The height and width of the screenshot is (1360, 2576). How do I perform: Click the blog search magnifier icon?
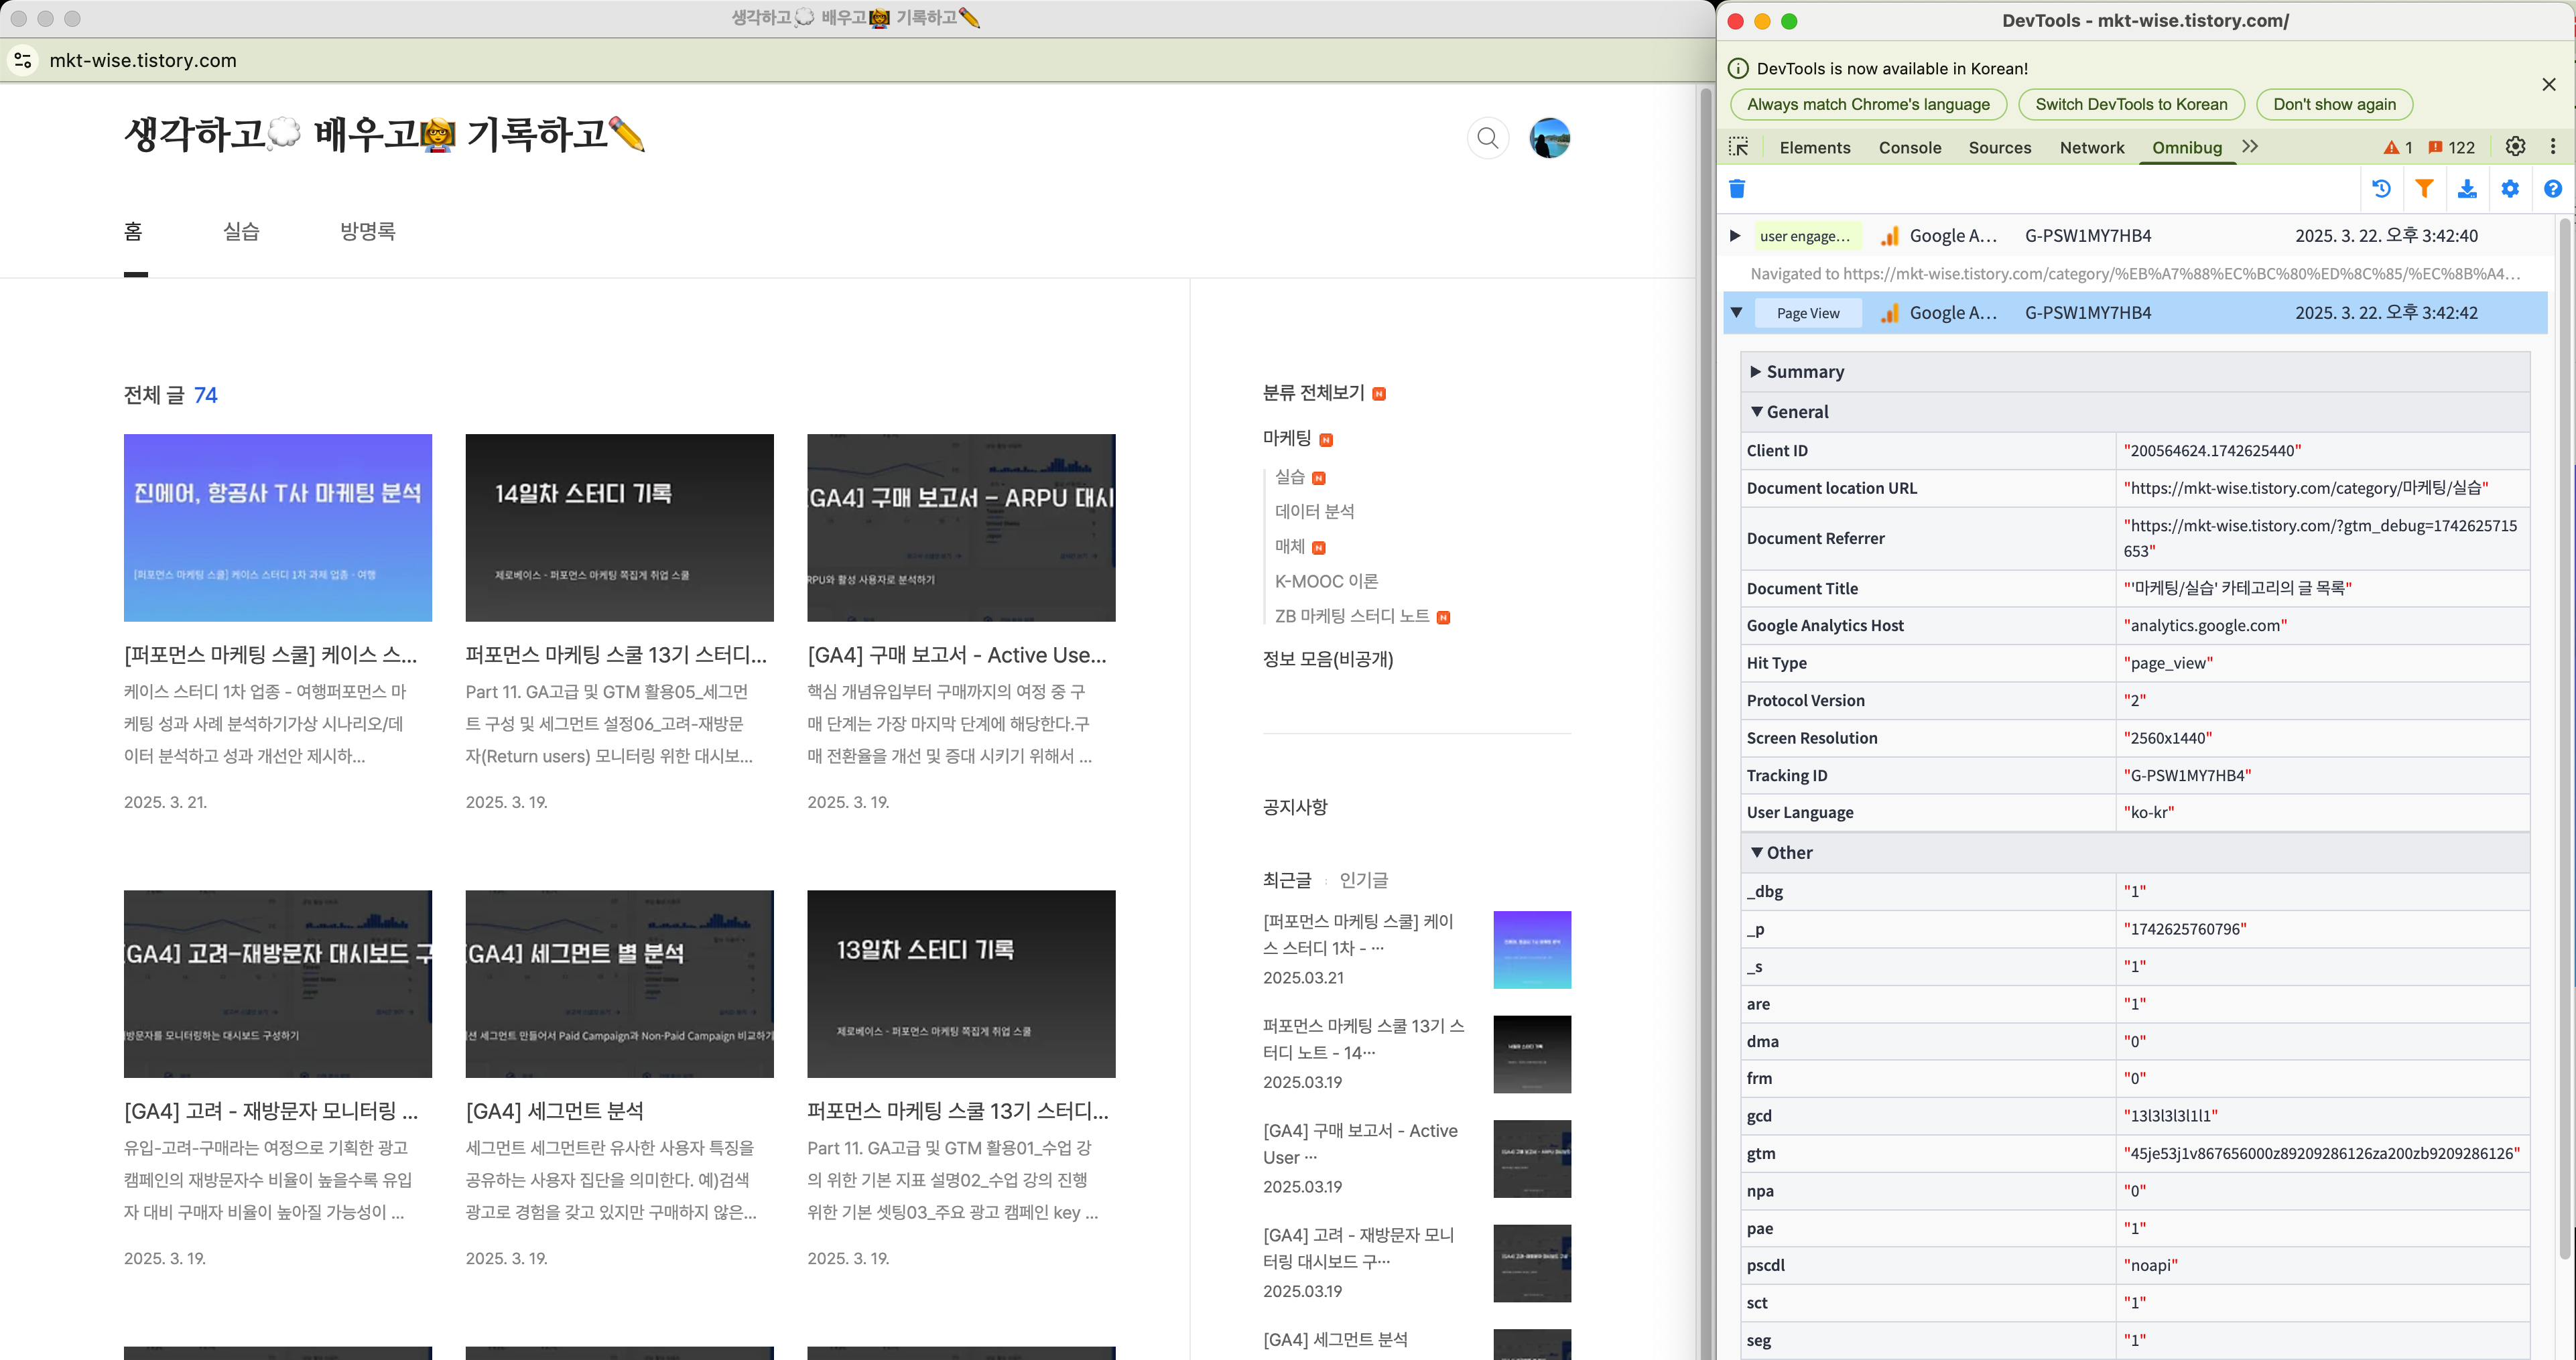tap(1487, 138)
